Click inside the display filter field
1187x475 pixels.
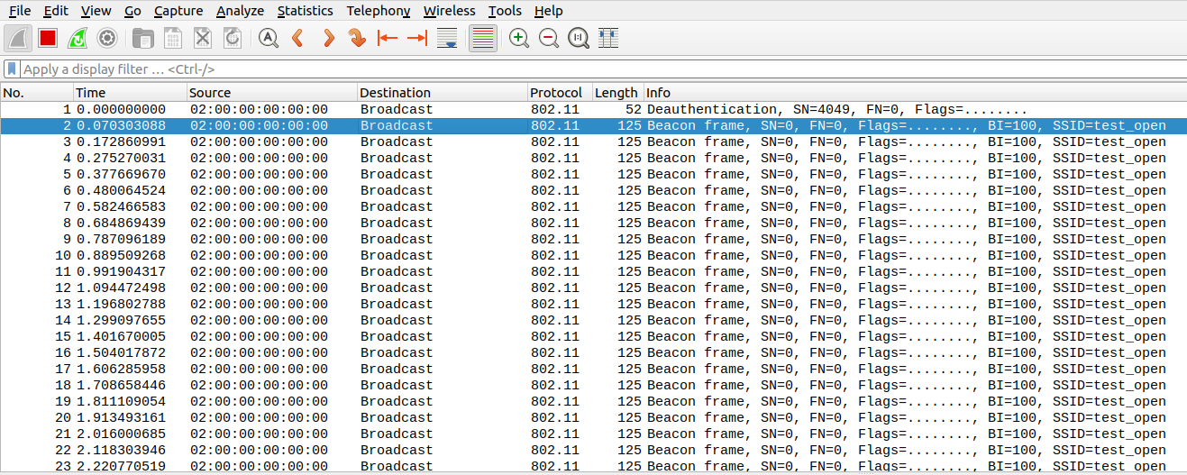point(541,69)
